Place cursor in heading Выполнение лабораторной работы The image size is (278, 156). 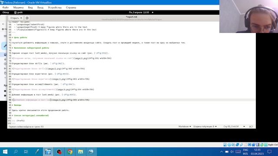pyautogui.click(x=30, y=48)
